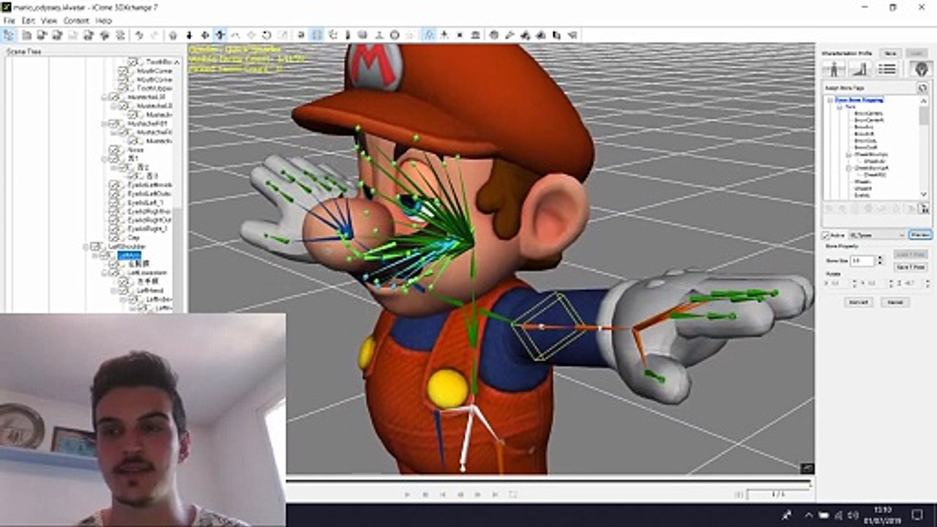Click the frame number field by the timeline

(778, 495)
